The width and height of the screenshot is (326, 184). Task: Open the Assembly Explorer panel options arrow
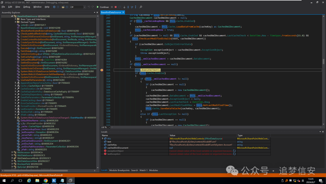click(x=94, y=12)
